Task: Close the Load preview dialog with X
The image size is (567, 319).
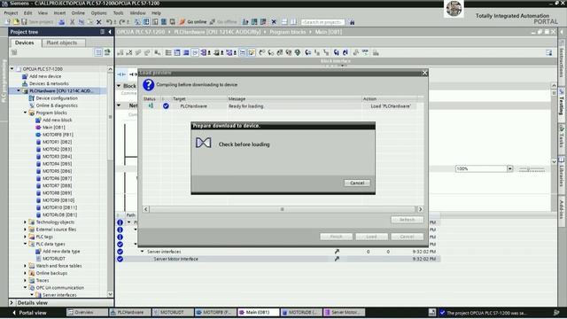Action: [x=425, y=73]
